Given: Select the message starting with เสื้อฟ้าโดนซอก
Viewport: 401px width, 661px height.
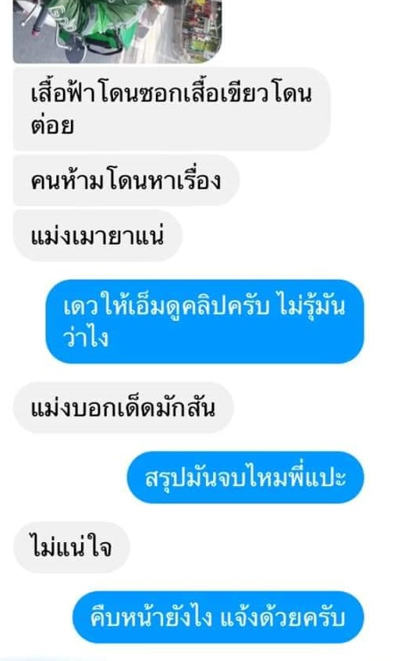Looking at the screenshot, I should pos(172,109).
